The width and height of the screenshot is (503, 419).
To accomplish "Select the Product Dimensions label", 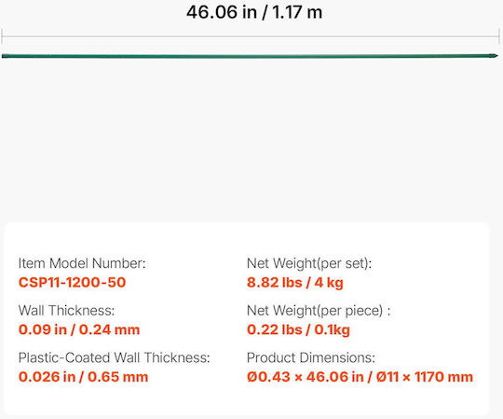I will pyautogui.click(x=311, y=357).
